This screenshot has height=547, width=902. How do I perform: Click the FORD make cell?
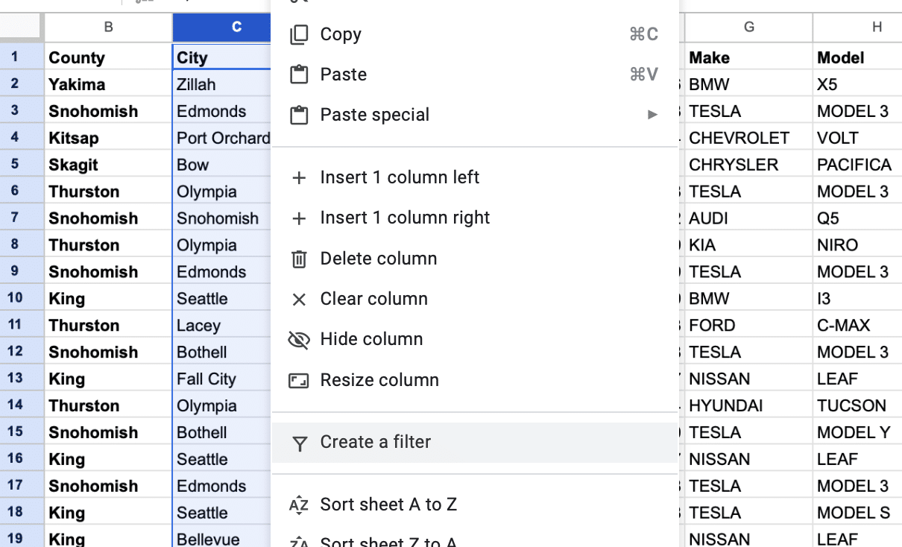pos(748,326)
